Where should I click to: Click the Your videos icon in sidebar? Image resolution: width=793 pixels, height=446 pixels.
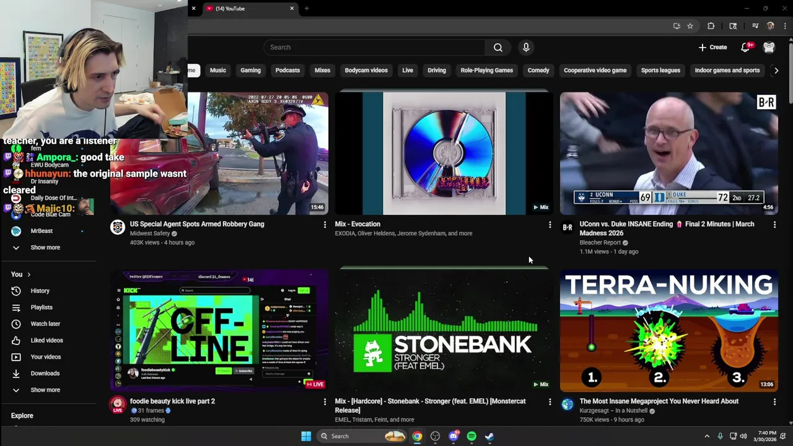point(16,357)
